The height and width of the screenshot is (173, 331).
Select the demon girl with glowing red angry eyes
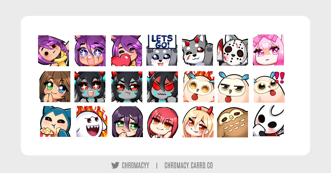click(x=162, y=87)
